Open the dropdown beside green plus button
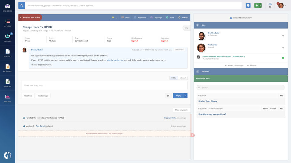The height and width of the screenshot is (163, 291). pyautogui.click(x=260, y=5)
